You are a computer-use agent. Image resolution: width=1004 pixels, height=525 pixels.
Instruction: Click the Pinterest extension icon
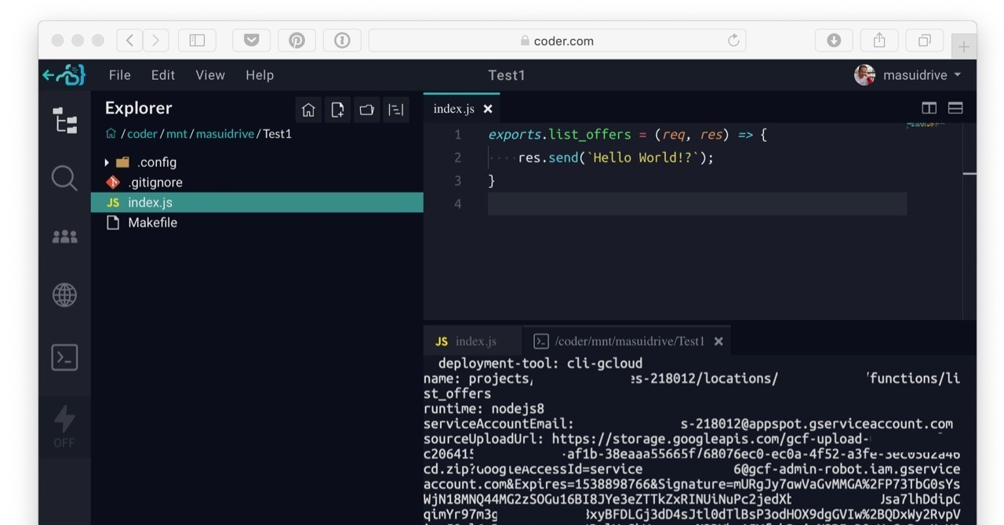(x=296, y=40)
